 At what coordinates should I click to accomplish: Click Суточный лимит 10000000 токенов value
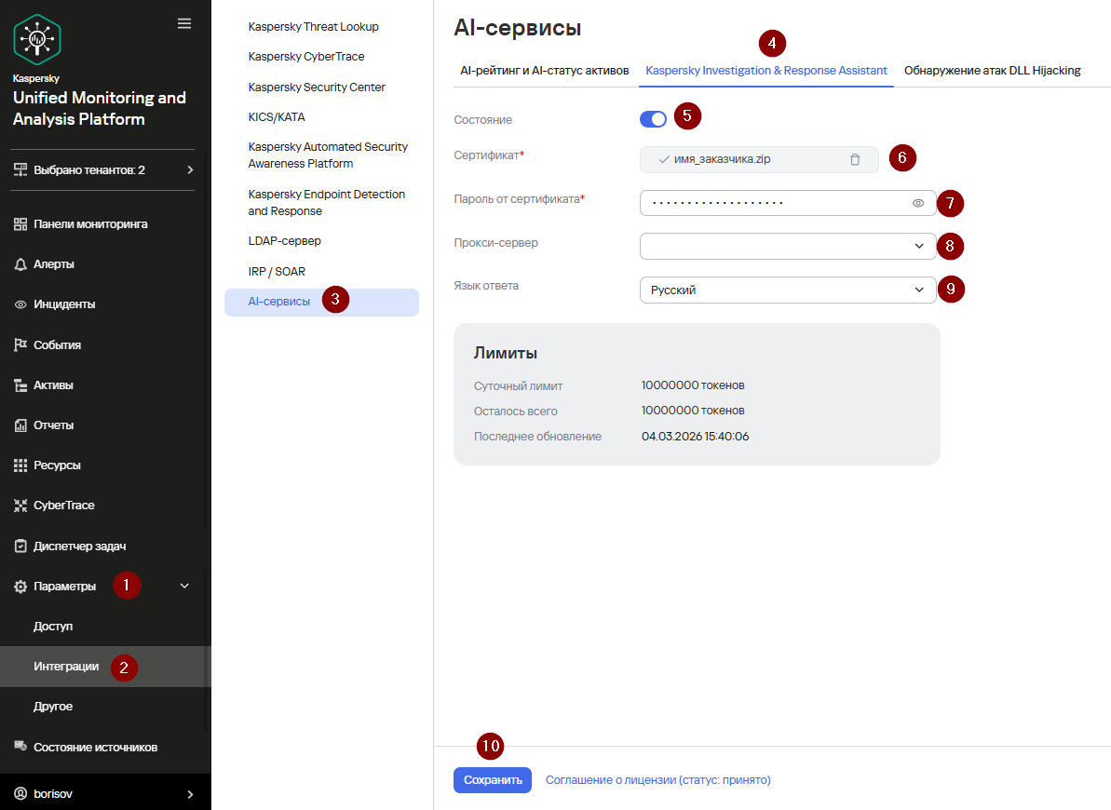click(x=693, y=385)
